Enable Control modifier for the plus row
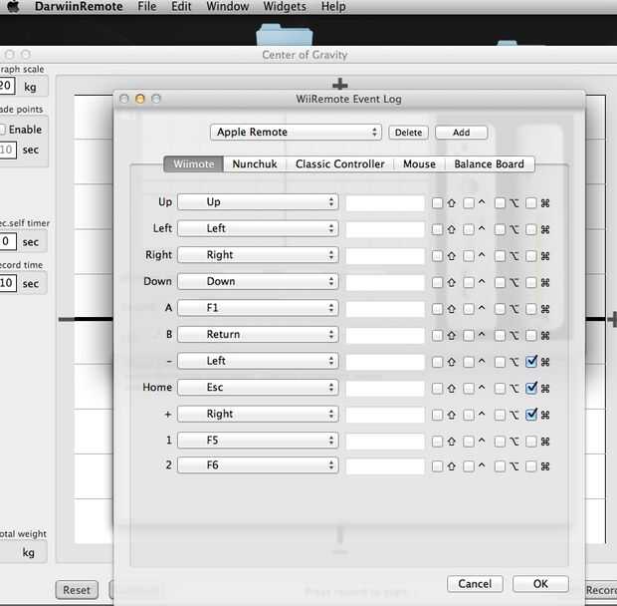Viewport: 617px width, 606px height. click(x=469, y=415)
